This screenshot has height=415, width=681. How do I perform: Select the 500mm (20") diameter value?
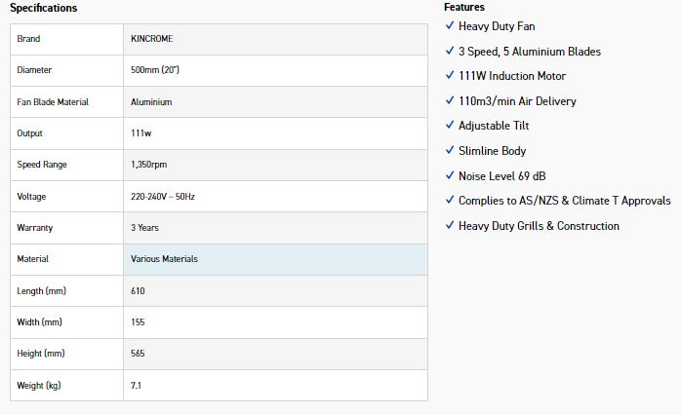click(158, 70)
